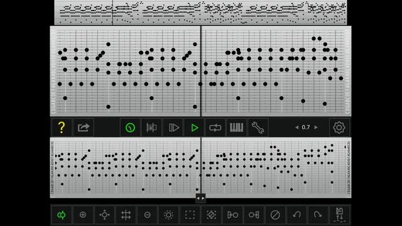This screenshot has width=402, height=226.
Task: Select the remove note minus-circle tool
Action: click(147, 215)
